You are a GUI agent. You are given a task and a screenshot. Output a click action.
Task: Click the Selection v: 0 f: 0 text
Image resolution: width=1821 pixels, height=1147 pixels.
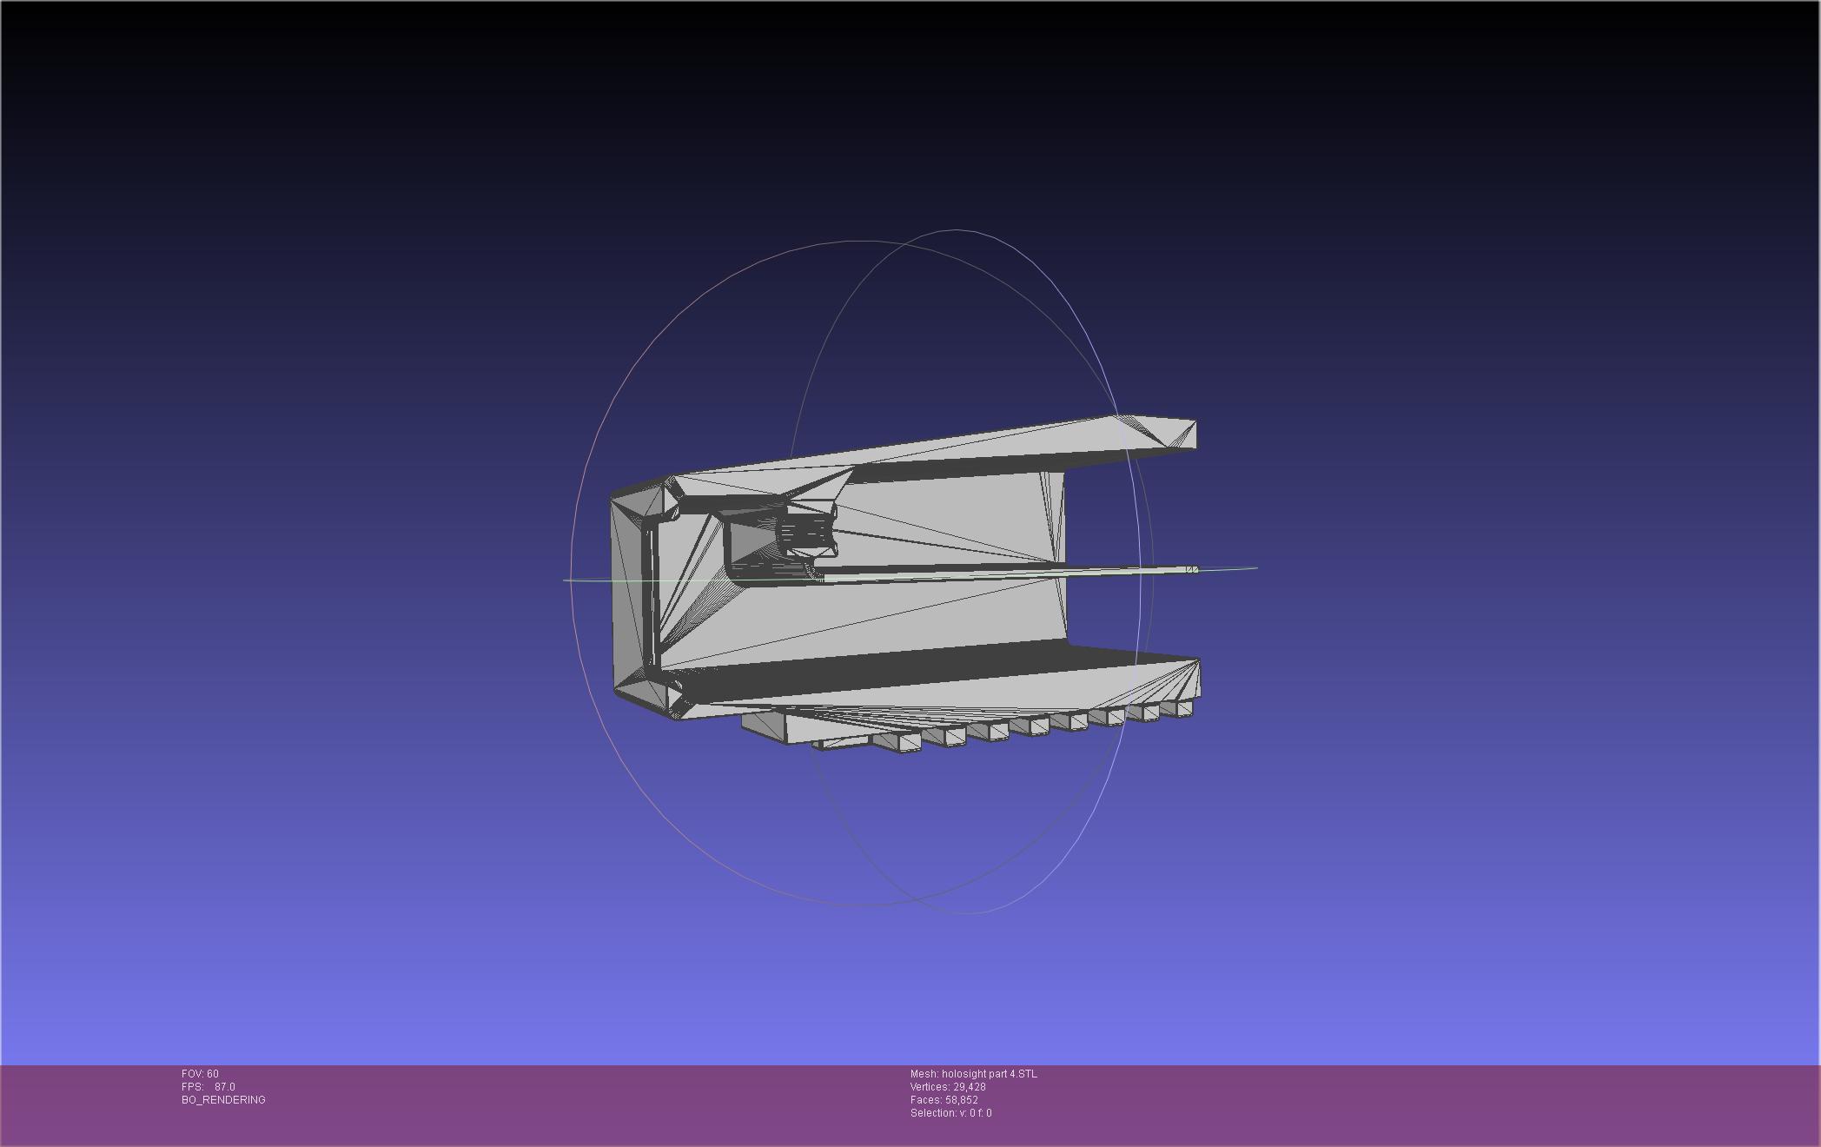tap(950, 1113)
